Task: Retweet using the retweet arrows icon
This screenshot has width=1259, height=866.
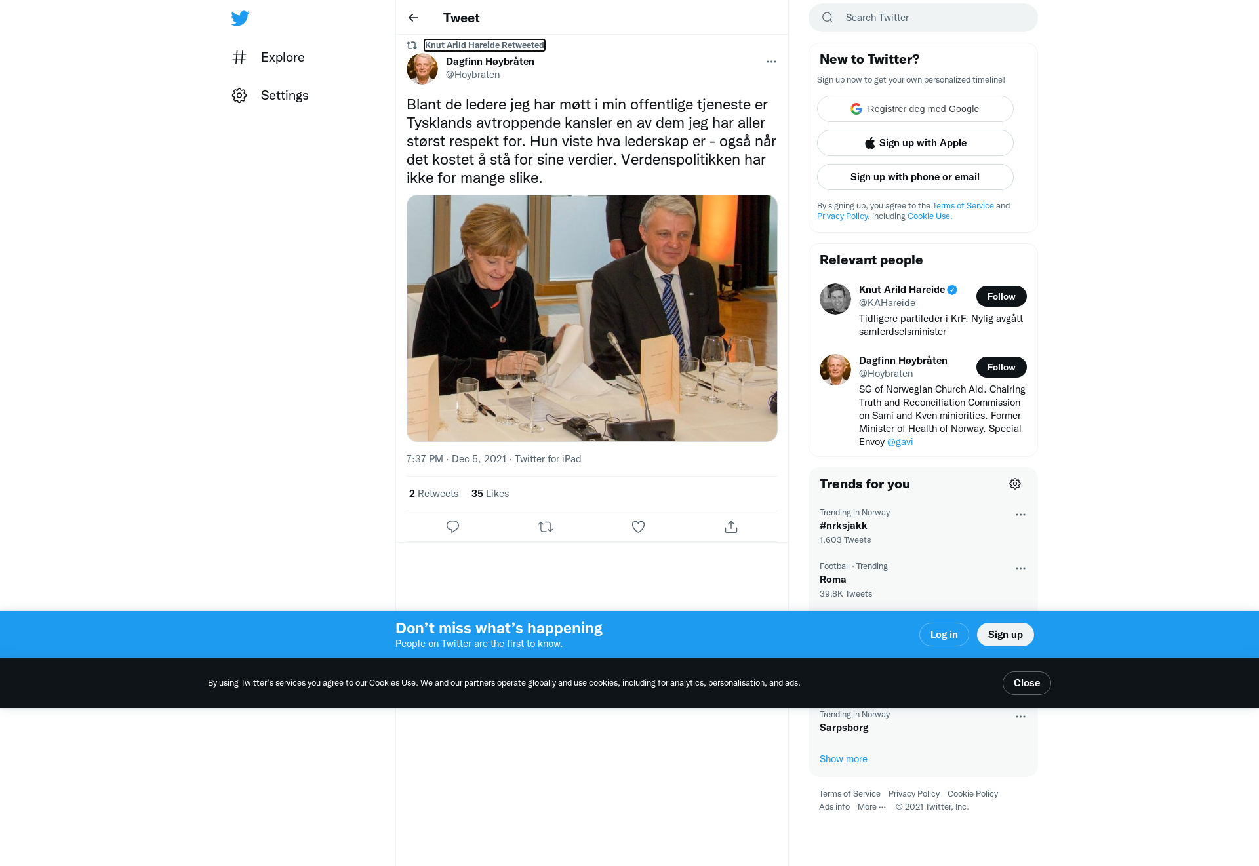Action: click(546, 527)
